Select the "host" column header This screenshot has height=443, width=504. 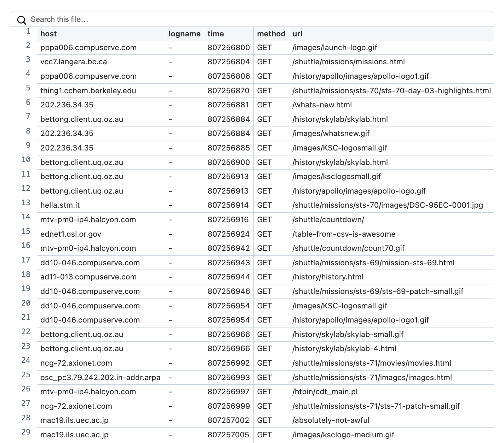(48, 34)
